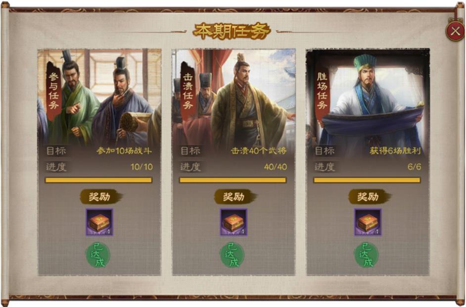The width and height of the screenshot is (466, 307).
Task: Click the 参与任务 card portrait artwork
Action: pyautogui.click(x=99, y=97)
